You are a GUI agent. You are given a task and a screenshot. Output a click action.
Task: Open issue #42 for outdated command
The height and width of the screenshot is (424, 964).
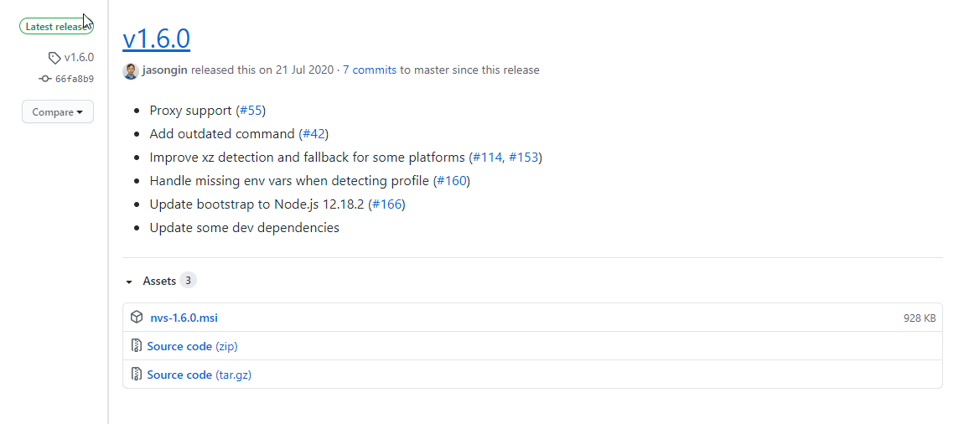(x=314, y=134)
